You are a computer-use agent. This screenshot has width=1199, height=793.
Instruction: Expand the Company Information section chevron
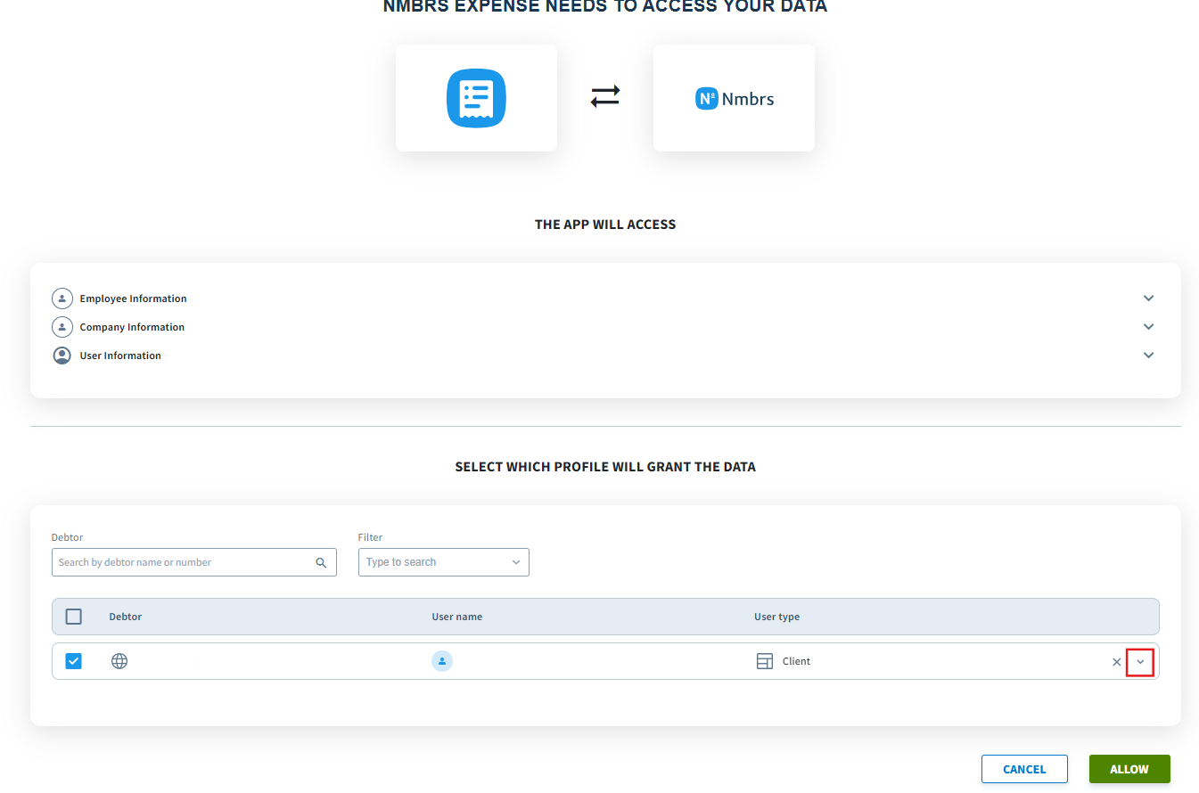point(1149,327)
